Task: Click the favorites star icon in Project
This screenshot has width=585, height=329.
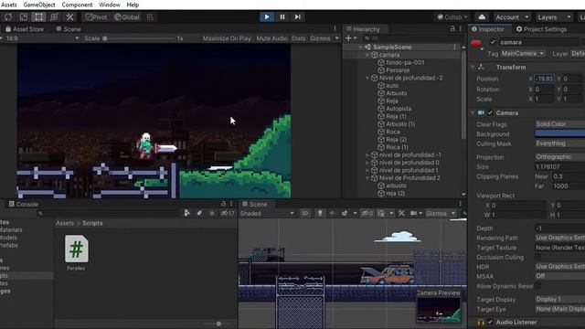Action: [212, 213]
